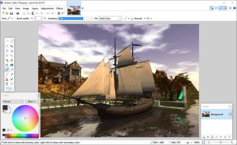
Task: Open the selection clipping mode dropdown
Action: coord(149,18)
